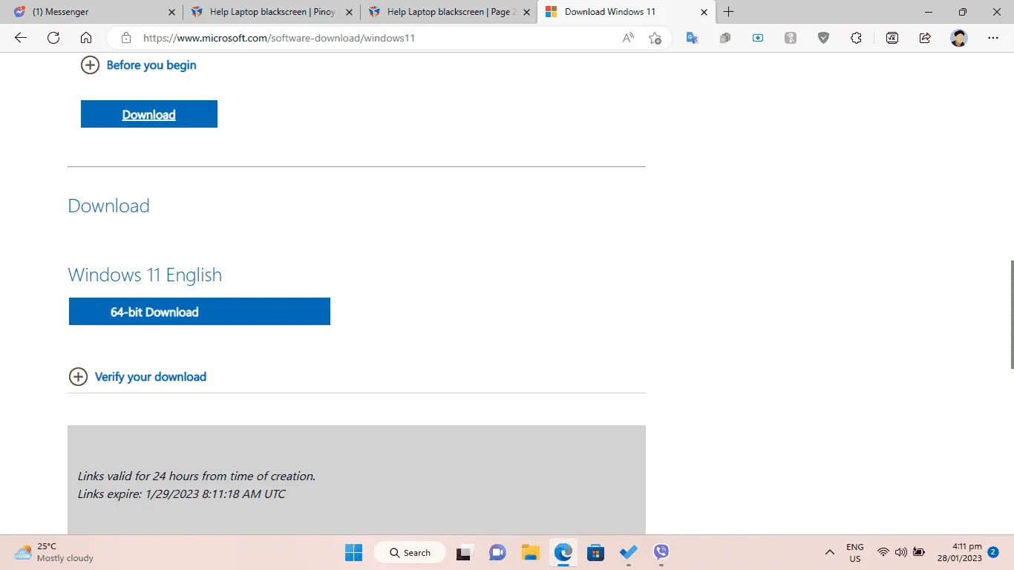Open File Explorer from the taskbar

530,552
